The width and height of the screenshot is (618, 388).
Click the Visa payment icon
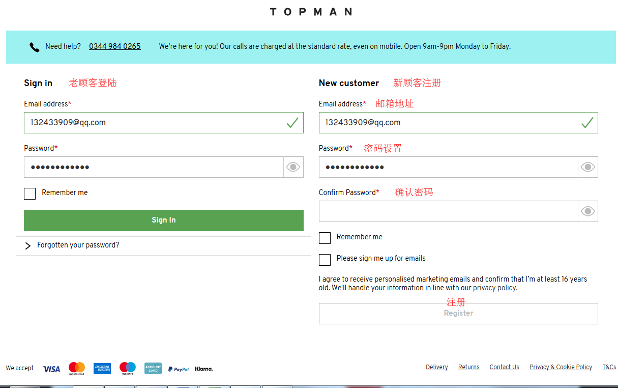pos(51,369)
